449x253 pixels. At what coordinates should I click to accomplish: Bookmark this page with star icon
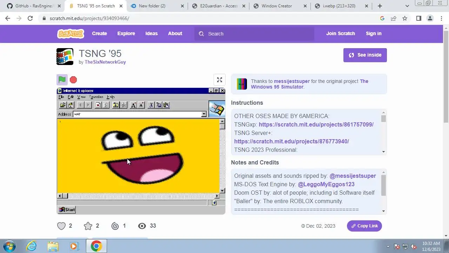click(405, 18)
